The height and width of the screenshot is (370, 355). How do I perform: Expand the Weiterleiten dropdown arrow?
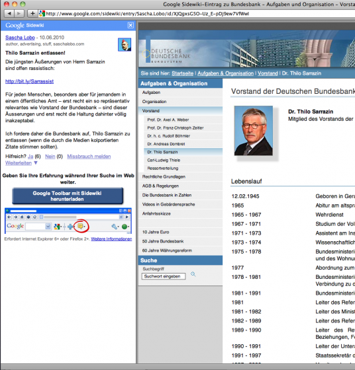36,163
